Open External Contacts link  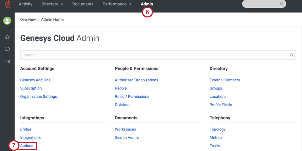coord(225,80)
